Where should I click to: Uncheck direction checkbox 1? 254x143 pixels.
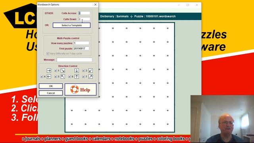pyautogui.click(x=56, y=71)
